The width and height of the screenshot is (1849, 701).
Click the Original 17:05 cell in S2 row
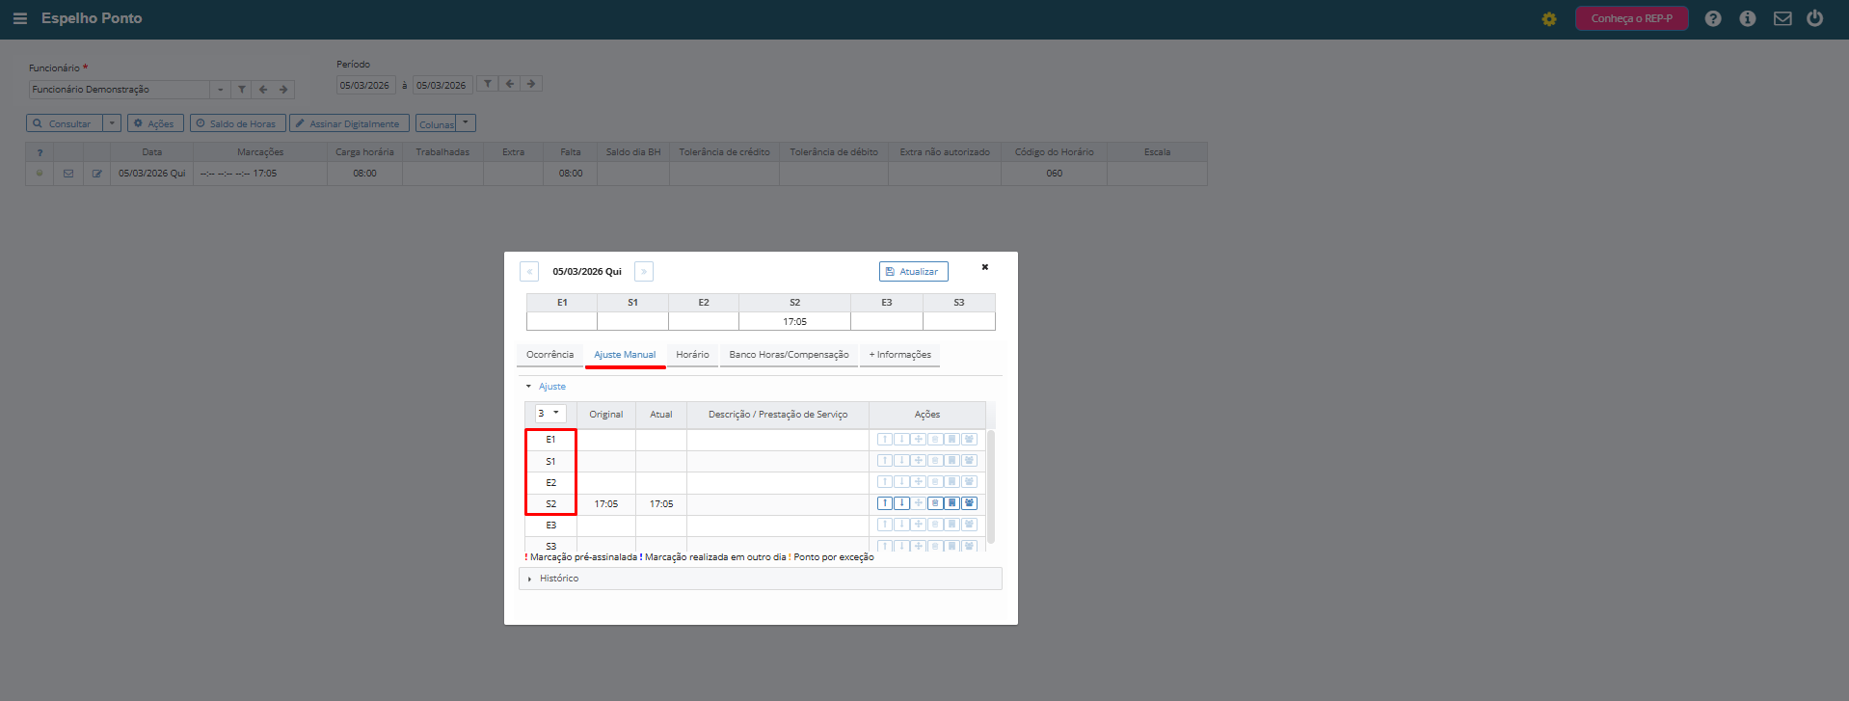coord(606,504)
